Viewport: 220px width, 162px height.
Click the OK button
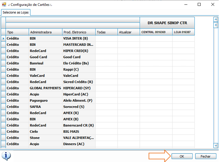click(x=182, y=156)
